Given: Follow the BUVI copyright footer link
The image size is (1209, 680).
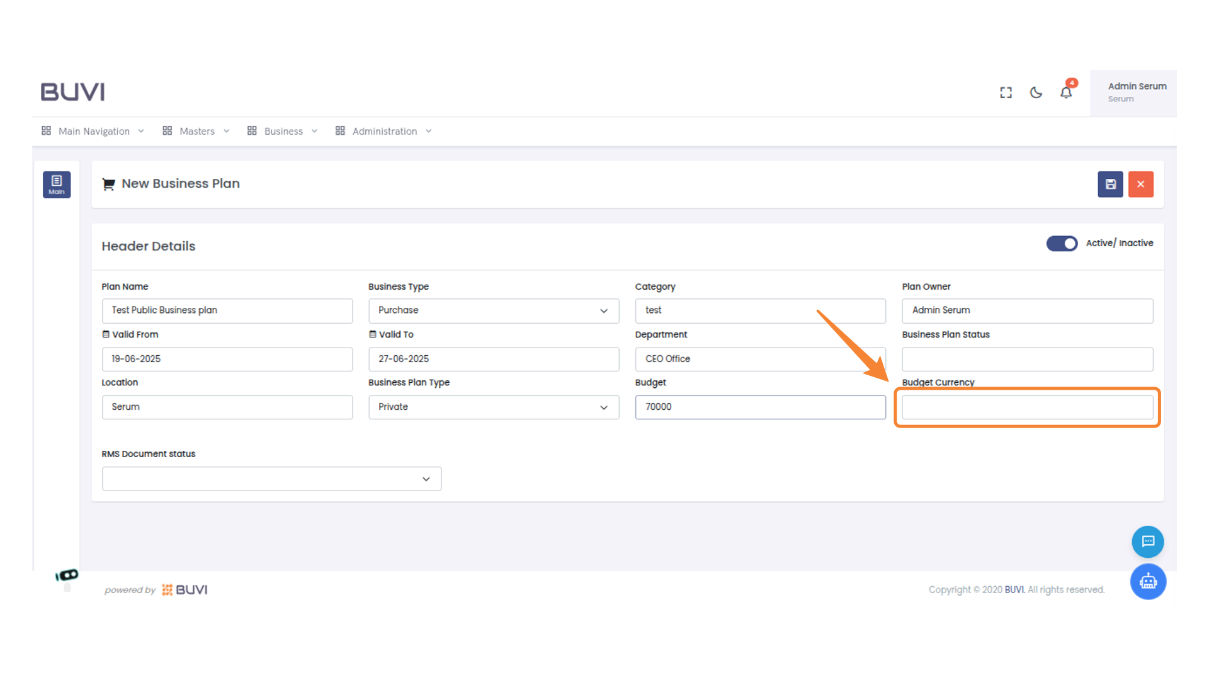Looking at the screenshot, I should click(1014, 590).
